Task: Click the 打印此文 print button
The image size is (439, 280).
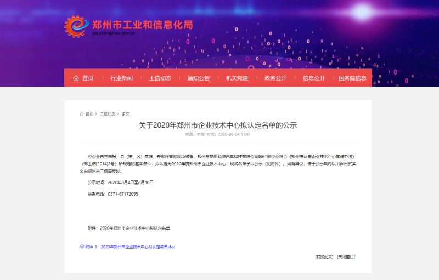Action: pos(324,256)
